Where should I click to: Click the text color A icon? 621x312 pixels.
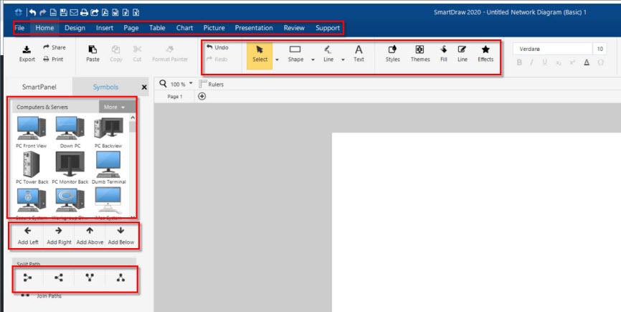coord(587,62)
